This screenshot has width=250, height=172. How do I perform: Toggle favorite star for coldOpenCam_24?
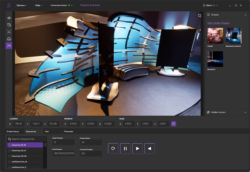[x=9, y=162]
